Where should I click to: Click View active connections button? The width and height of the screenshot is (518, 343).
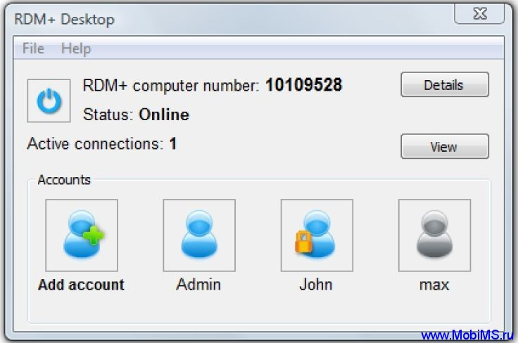pos(445,146)
